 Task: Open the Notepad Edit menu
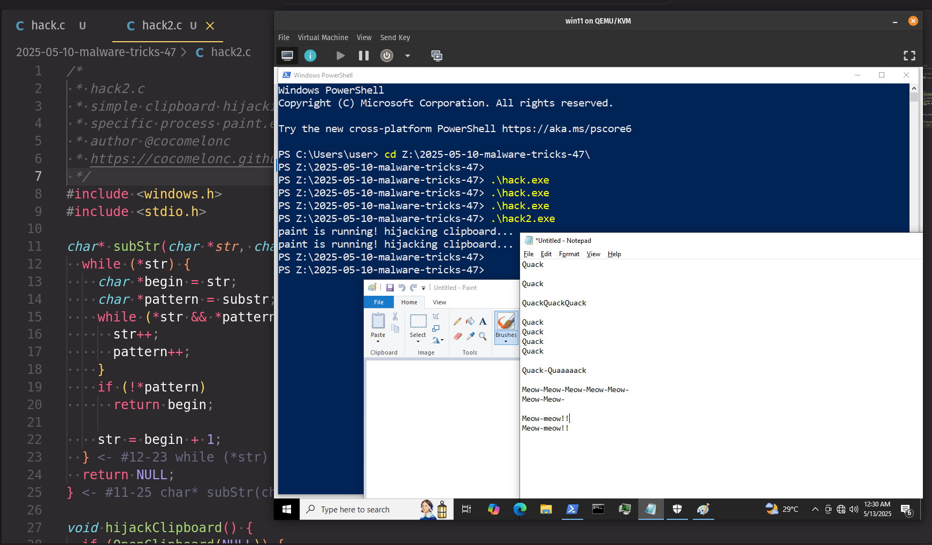click(x=546, y=254)
